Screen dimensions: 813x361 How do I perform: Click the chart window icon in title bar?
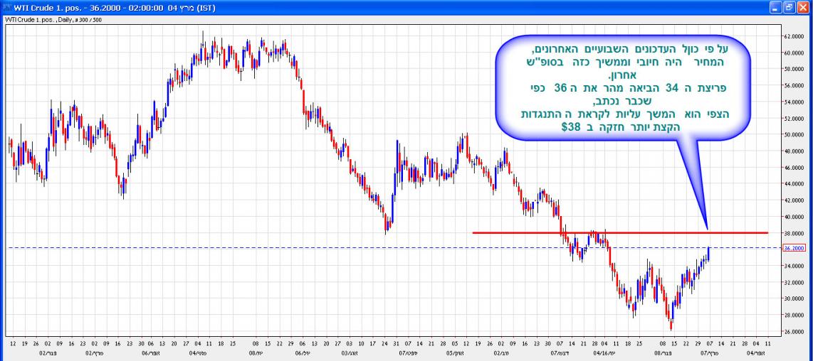click(x=7, y=8)
